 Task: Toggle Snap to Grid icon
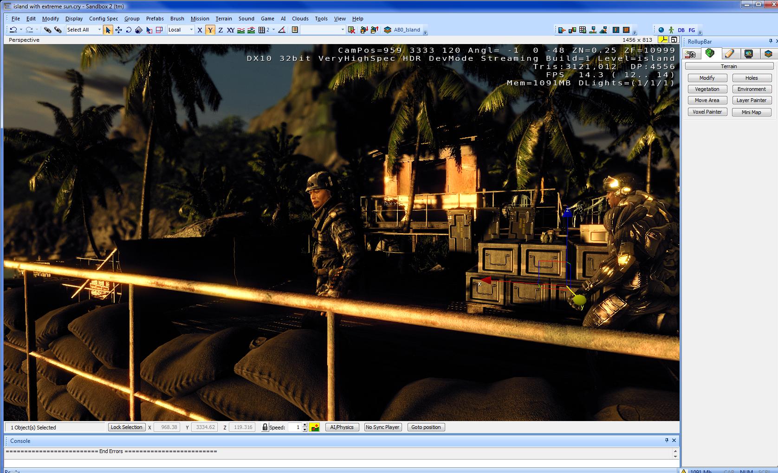point(262,30)
